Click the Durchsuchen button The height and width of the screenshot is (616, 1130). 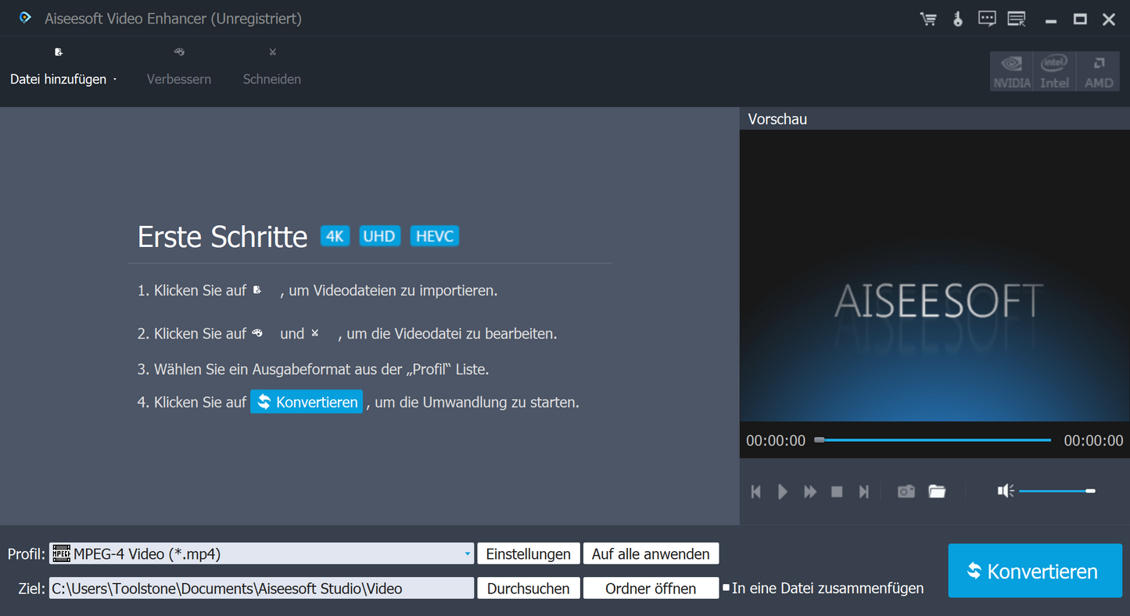(x=529, y=589)
